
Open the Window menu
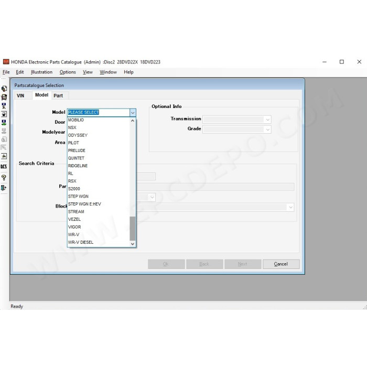point(108,72)
